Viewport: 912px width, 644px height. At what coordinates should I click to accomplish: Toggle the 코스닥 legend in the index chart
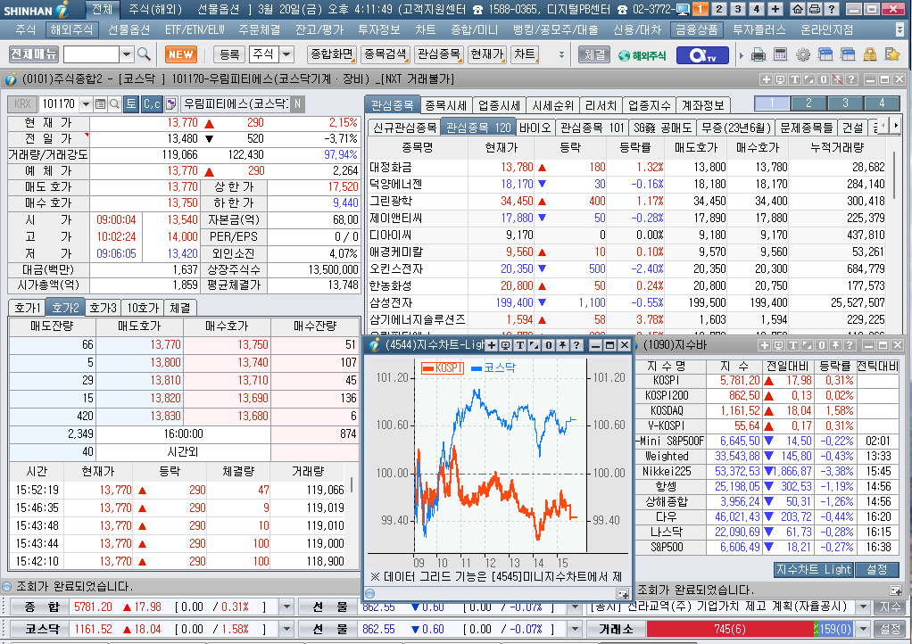(x=493, y=367)
